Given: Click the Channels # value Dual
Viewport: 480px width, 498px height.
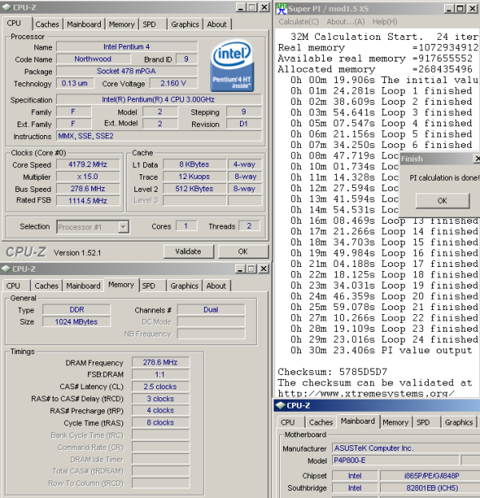Looking at the screenshot, I should point(210,309).
